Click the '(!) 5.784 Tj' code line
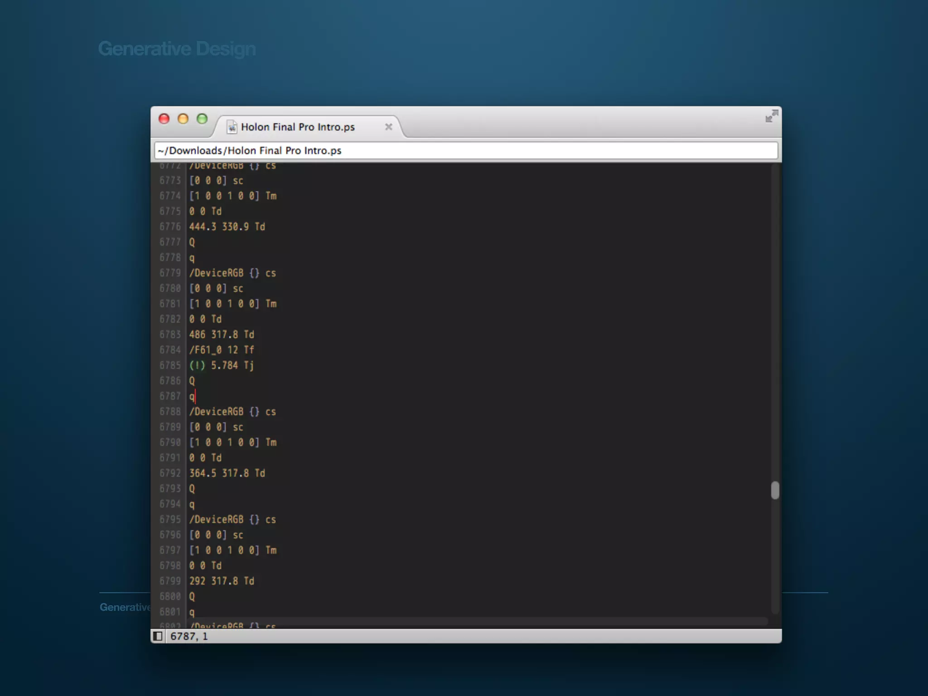 click(x=222, y=365)
